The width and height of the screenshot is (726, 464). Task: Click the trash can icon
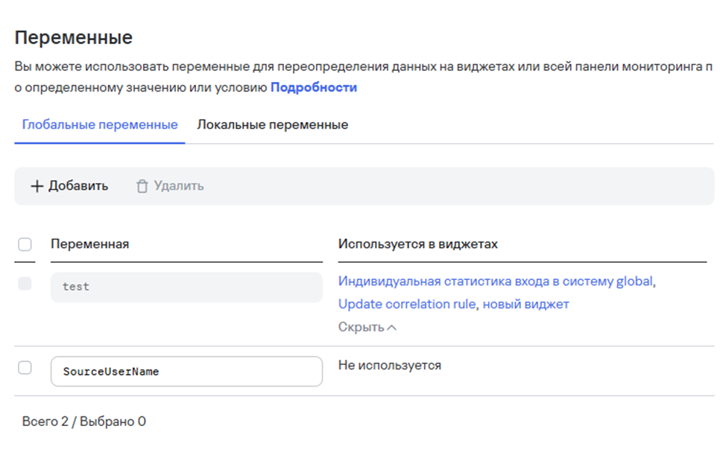(x=142, y=186)
